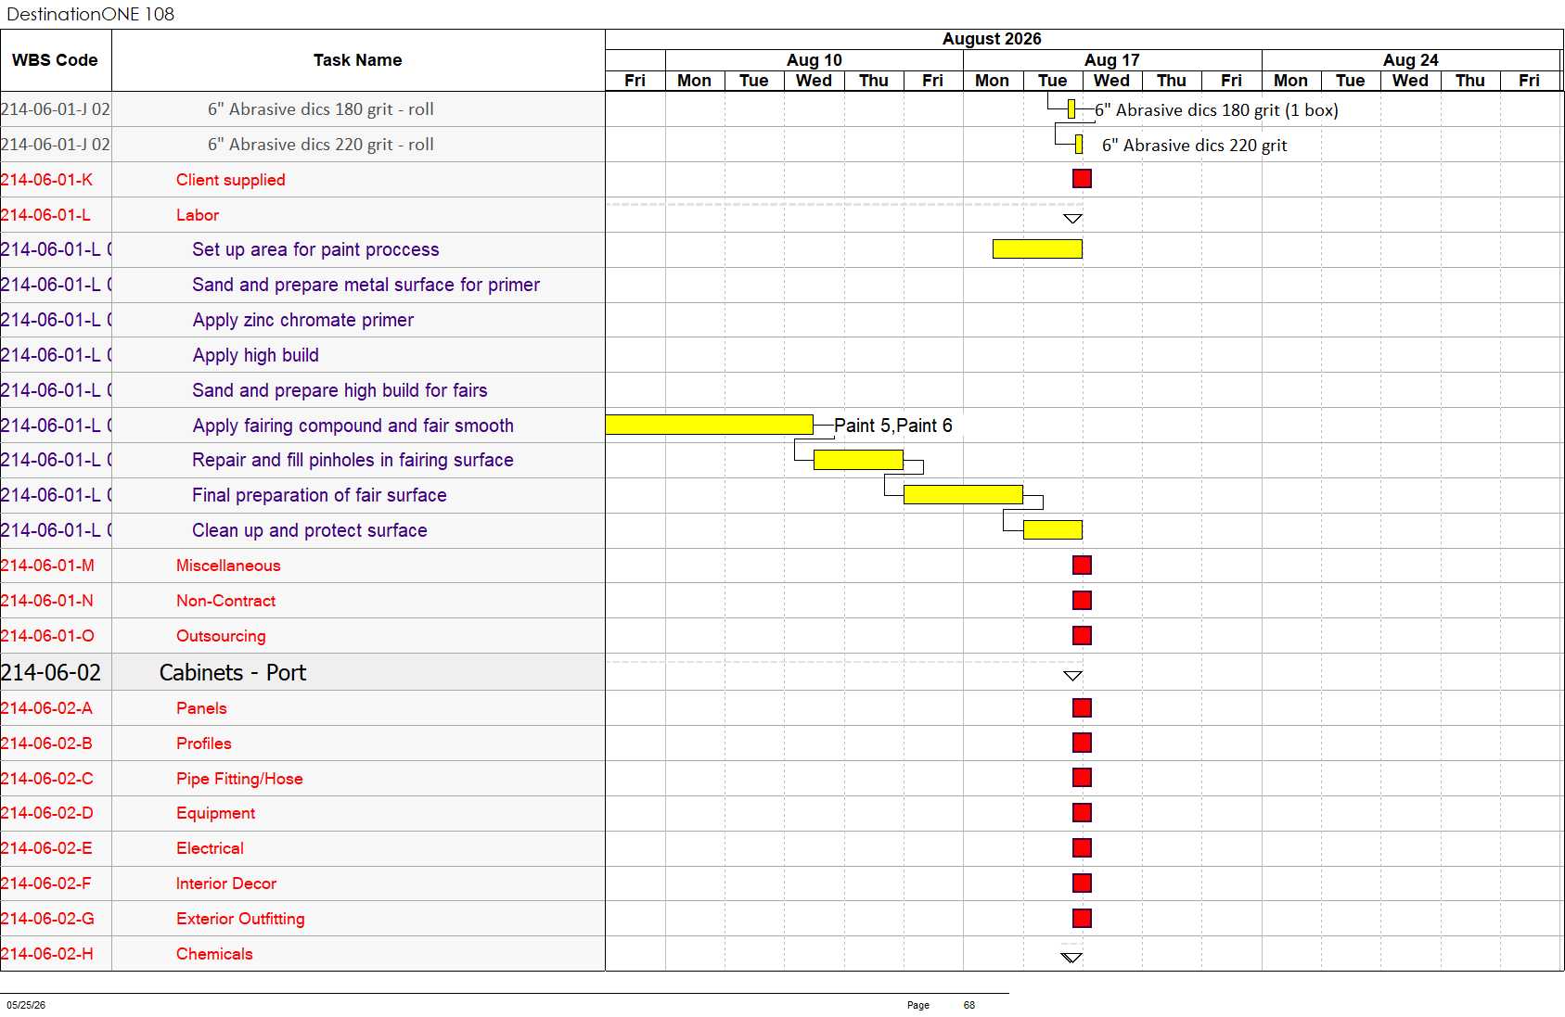Click the summary triangle in Labor row

coord(1072,219)
